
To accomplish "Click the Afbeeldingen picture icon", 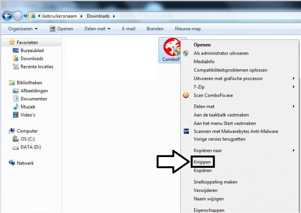I will (15, 91).
